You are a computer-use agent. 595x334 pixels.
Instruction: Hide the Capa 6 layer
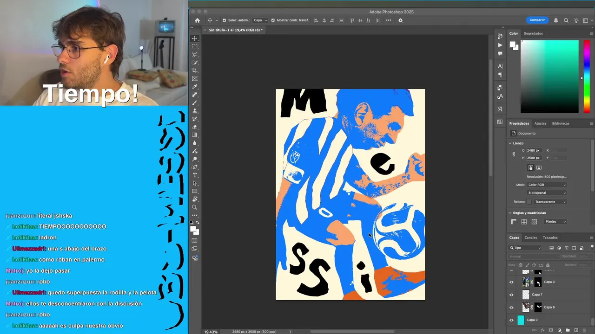pyautogui.click(x=512, y=307)
